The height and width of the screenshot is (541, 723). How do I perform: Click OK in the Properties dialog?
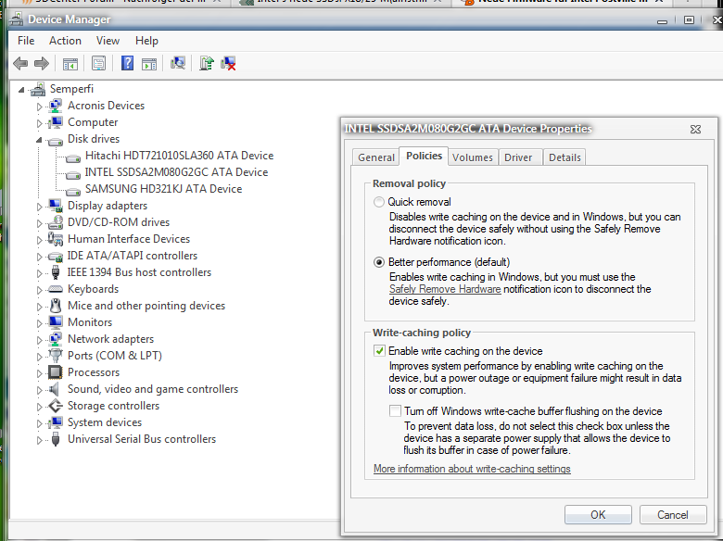pyautogui.click(x=598, y=515)
